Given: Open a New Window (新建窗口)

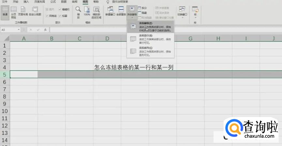Looking at the screenshot, I should 110,11.
